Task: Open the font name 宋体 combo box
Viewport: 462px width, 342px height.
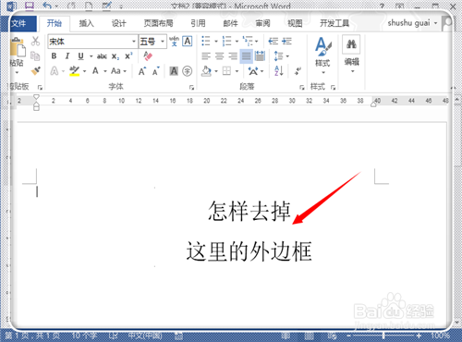Action: [x=92, y=42]
